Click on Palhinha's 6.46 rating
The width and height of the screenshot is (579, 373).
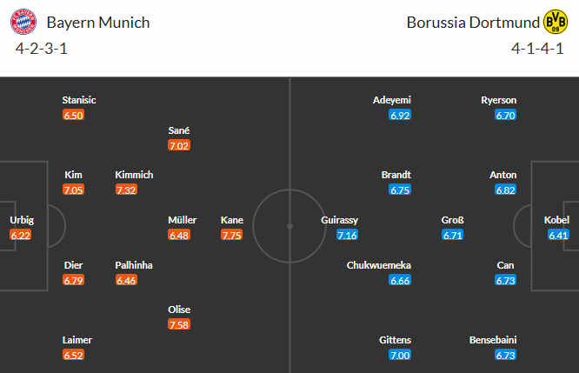126,280
